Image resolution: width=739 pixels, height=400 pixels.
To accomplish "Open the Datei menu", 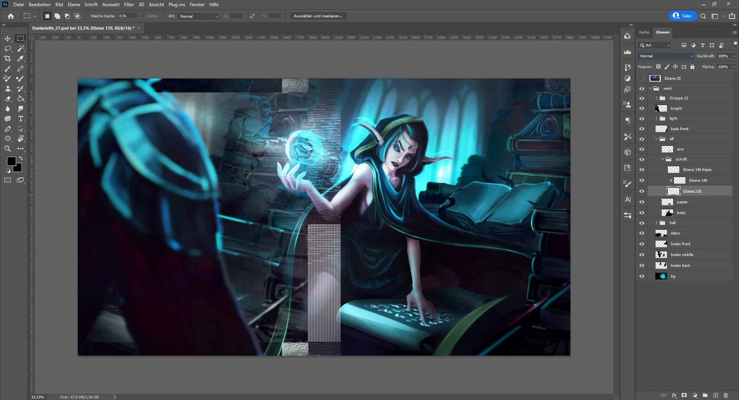I will pos(18,5).
